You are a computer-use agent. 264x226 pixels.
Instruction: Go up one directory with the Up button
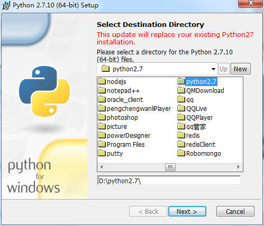(x=224, y=69)
